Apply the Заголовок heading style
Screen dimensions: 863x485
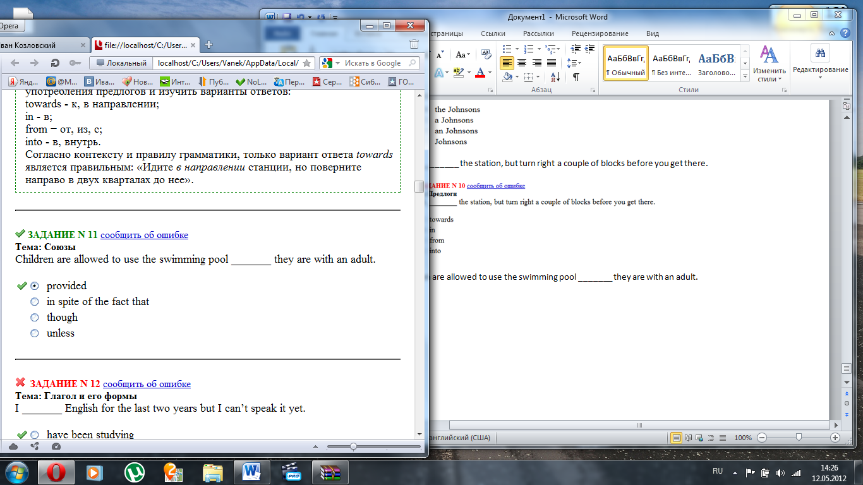pos(716,63)
